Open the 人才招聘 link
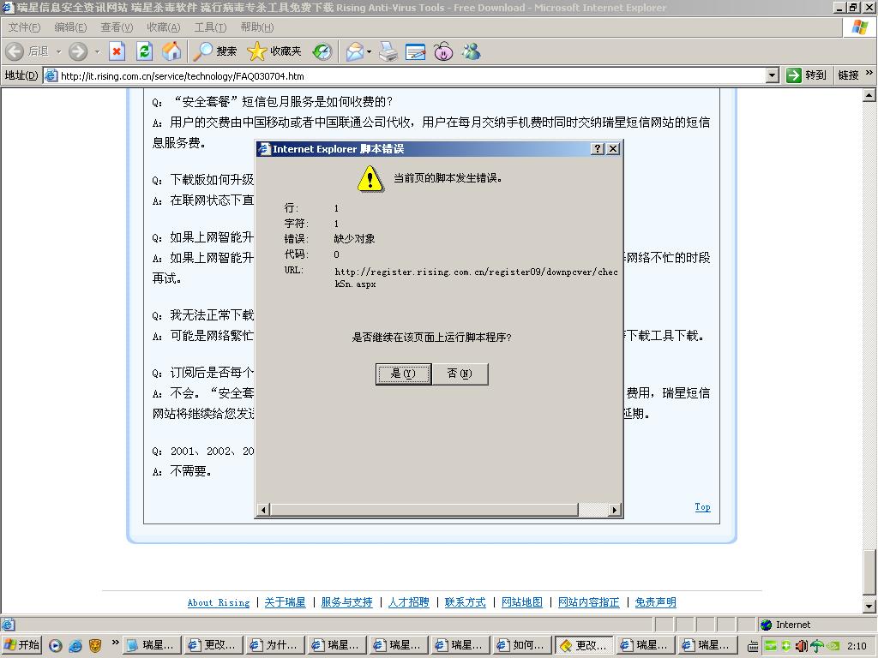Viewport: 878px width, 658px height. point(409,602)
